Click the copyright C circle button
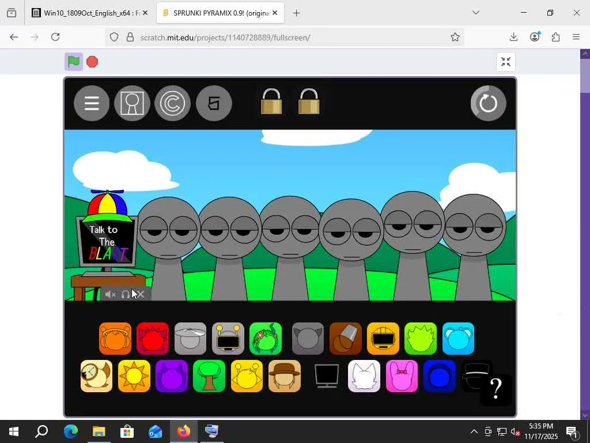590x443 pixels. click(x=172, y=103)
